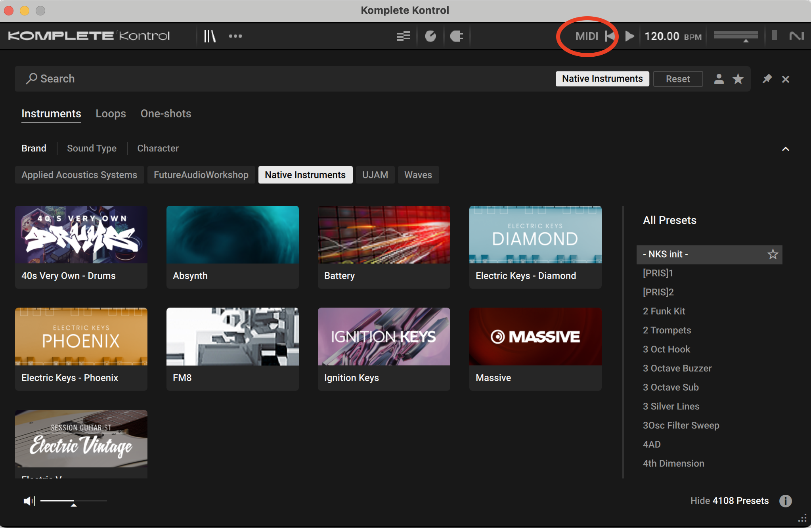This screenshot has width=811, height=528.
Task: Click the Play transport button
Action: [629, 36]
